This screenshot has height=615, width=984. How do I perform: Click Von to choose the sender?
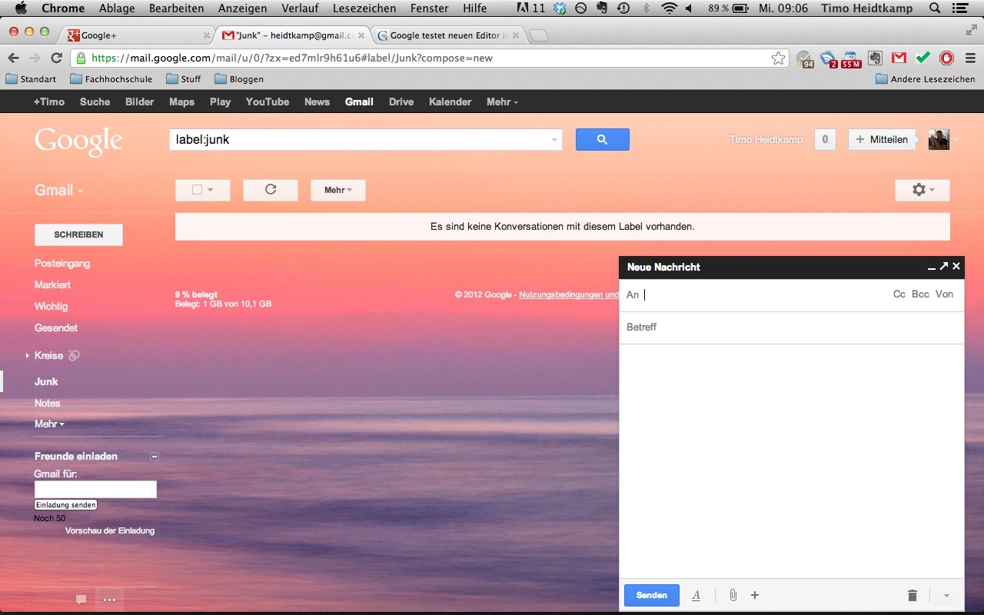tap(944, 294)
